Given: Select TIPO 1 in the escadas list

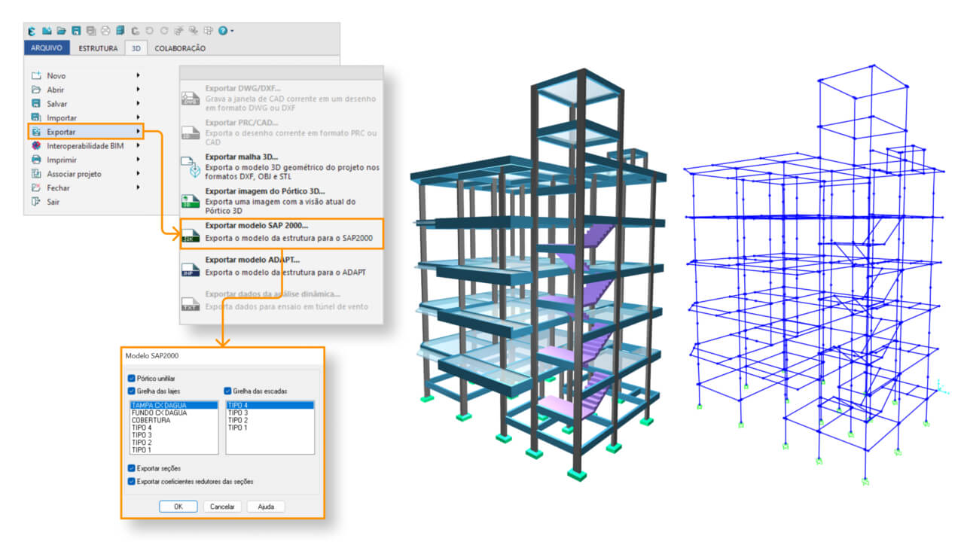Looking at the screenshot, I should (270, 428).
